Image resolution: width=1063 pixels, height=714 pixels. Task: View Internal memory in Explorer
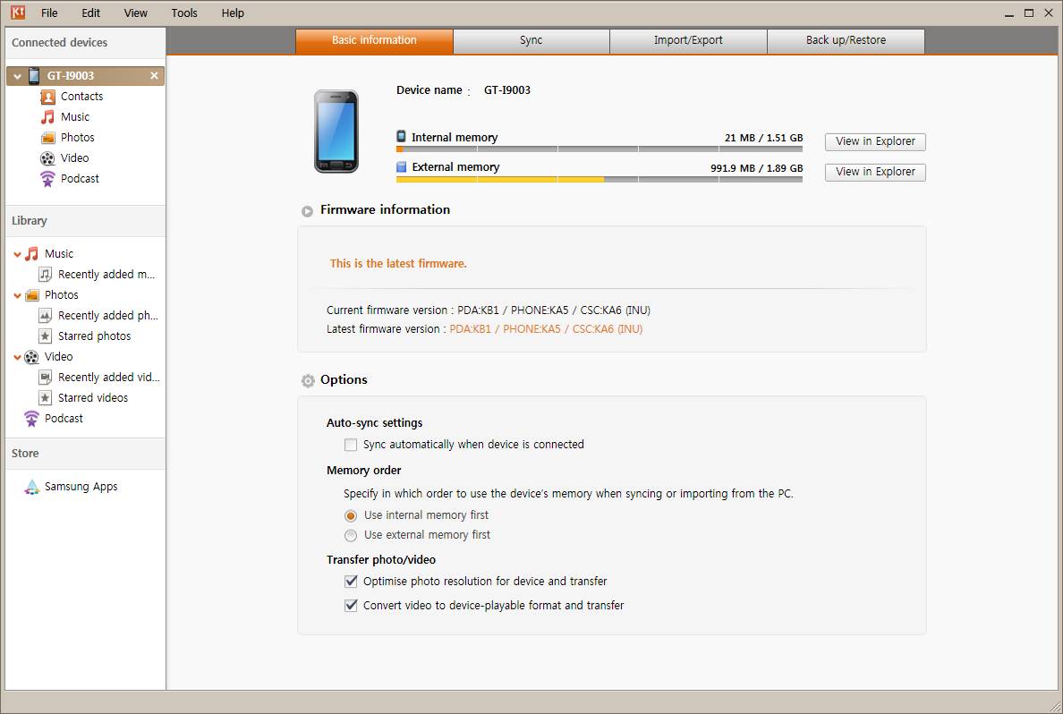(x=875, y=141)
